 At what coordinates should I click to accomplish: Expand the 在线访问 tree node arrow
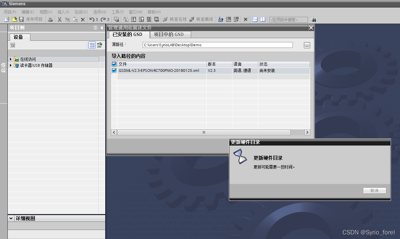point(11,59)
